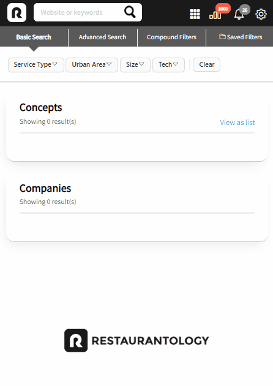
Task: Clear all filters with the Clear button
Action: [x=207, y=65]
